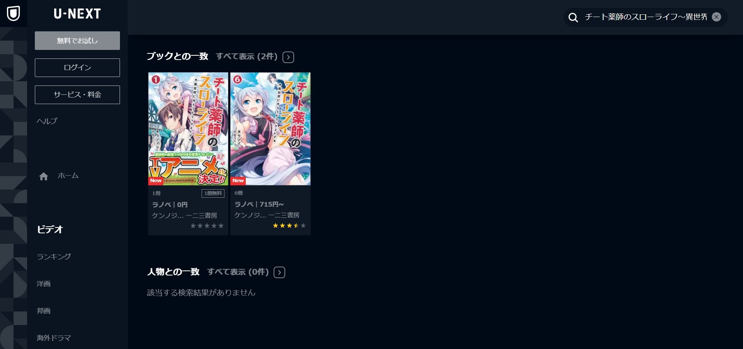The image size is (743, 349).
Task: Click the ログイン button
Action: pyautogui.click(x=77, y=68)
